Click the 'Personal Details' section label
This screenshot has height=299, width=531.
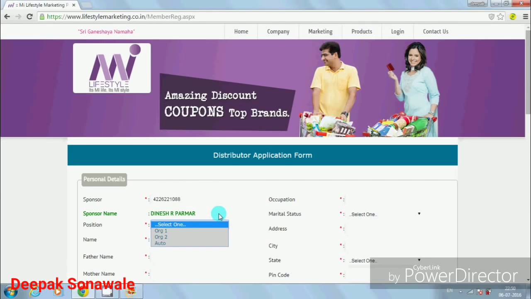point(104,179)
